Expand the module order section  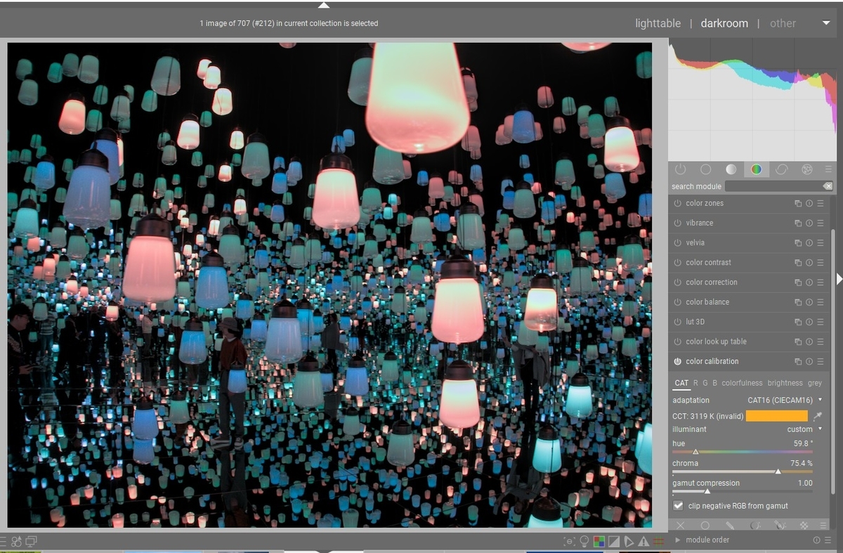coord(678,540)
